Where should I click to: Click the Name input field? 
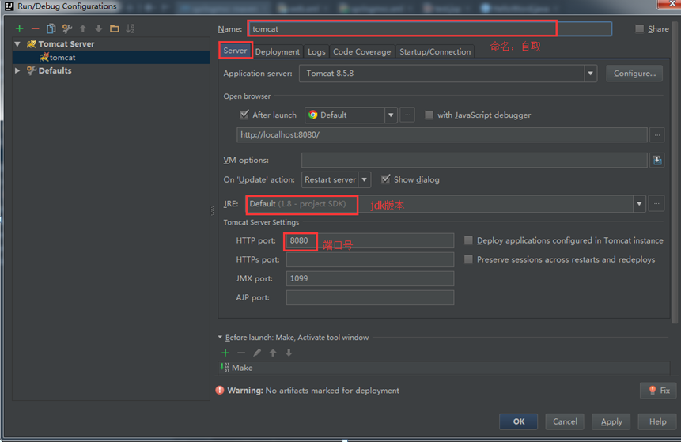click(x=430, y=28)
